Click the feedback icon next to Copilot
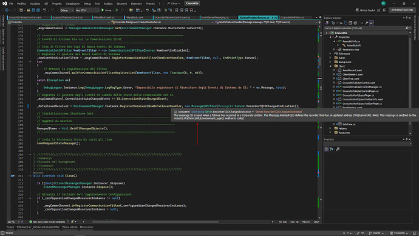Viewport: 419px width, 236px height. (x=384, y=10)
